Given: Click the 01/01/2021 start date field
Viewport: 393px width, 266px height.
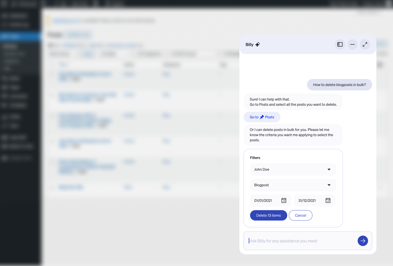Looking at the screenshot, I should pyautogui.click(x=263, y=201).
